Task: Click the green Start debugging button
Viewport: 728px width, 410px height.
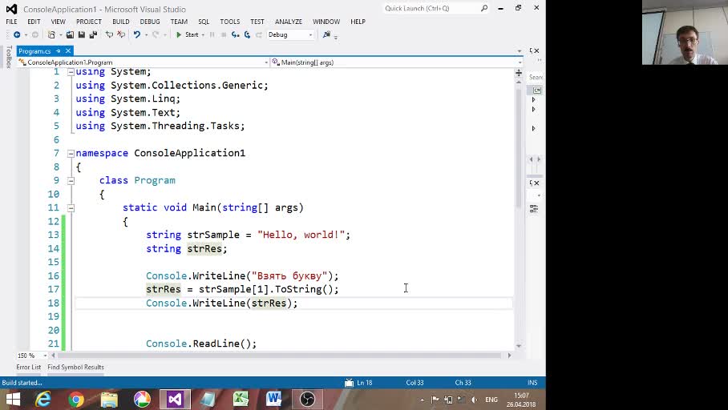Action: 187,34
